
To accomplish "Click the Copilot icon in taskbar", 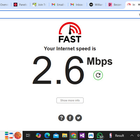I will point(38,135).
